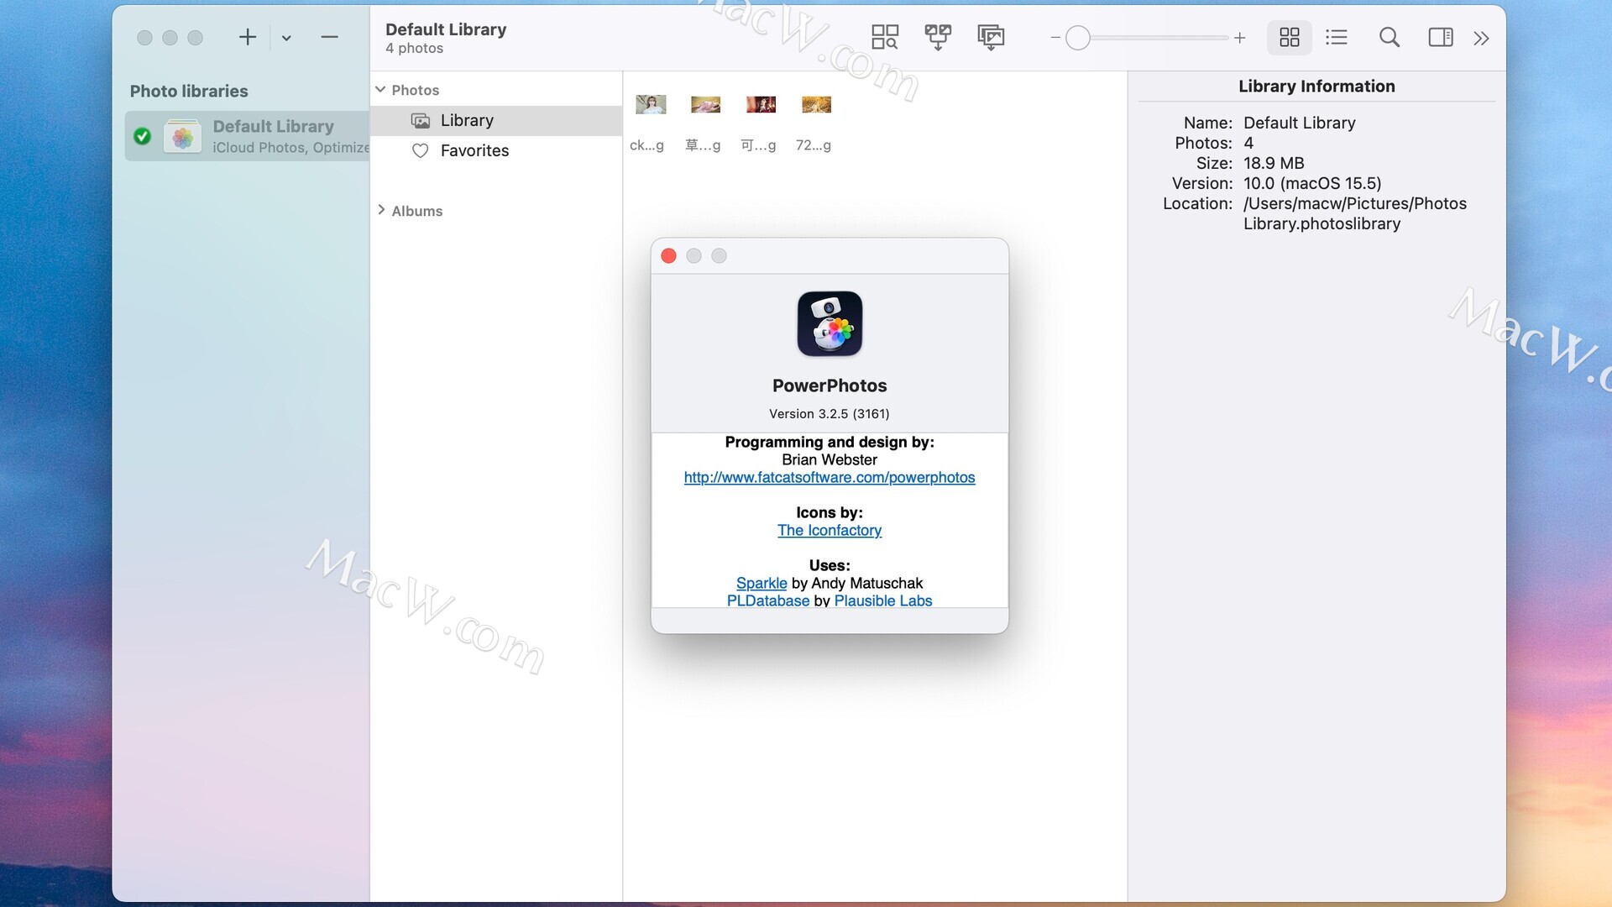
Task: Expand the Albums section
Action: 381,210
